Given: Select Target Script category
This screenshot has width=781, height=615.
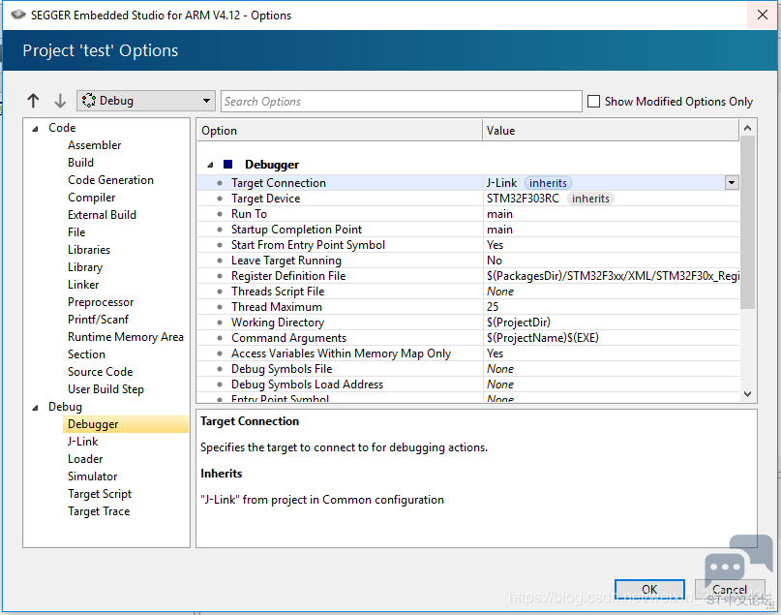Looking at the screenshot, I should (x=100, y=494).
